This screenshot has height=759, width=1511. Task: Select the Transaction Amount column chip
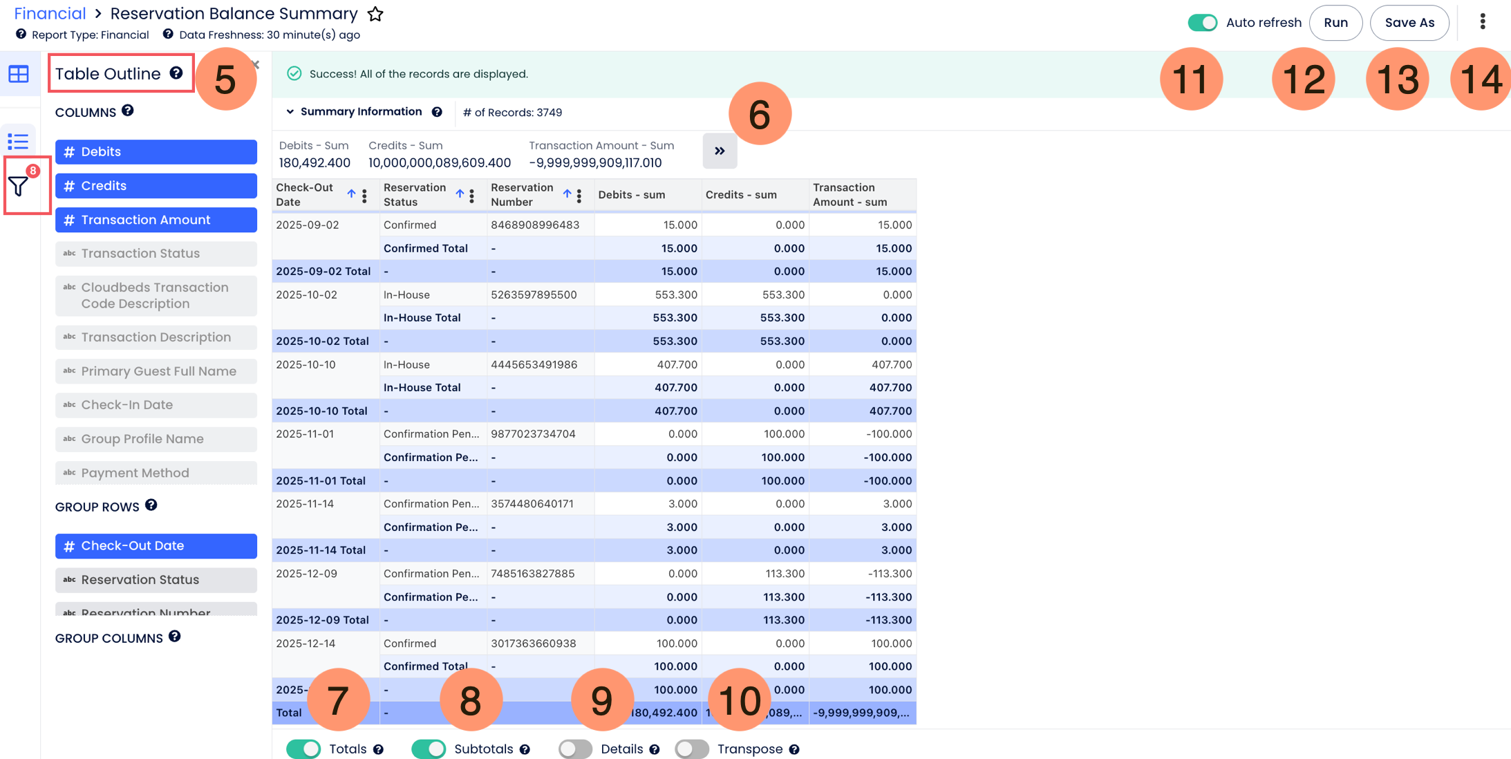pos(156,220)
